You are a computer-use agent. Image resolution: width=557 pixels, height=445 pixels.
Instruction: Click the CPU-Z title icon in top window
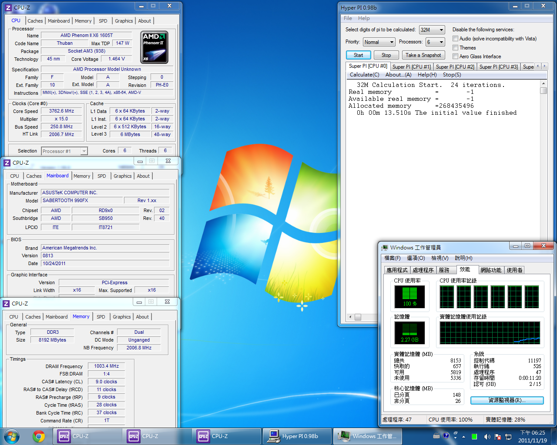point(8,7)
